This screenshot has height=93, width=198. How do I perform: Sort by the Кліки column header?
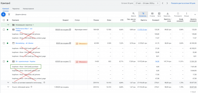click(109, 20)
